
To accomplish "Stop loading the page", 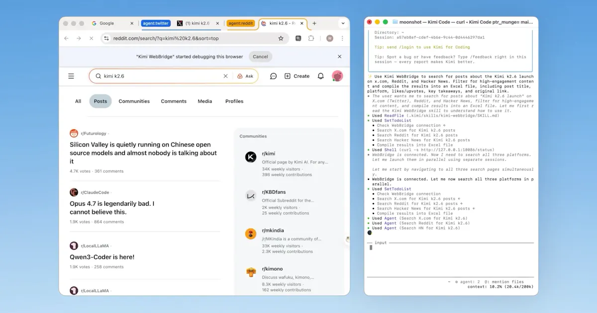I will click(91, 38).
